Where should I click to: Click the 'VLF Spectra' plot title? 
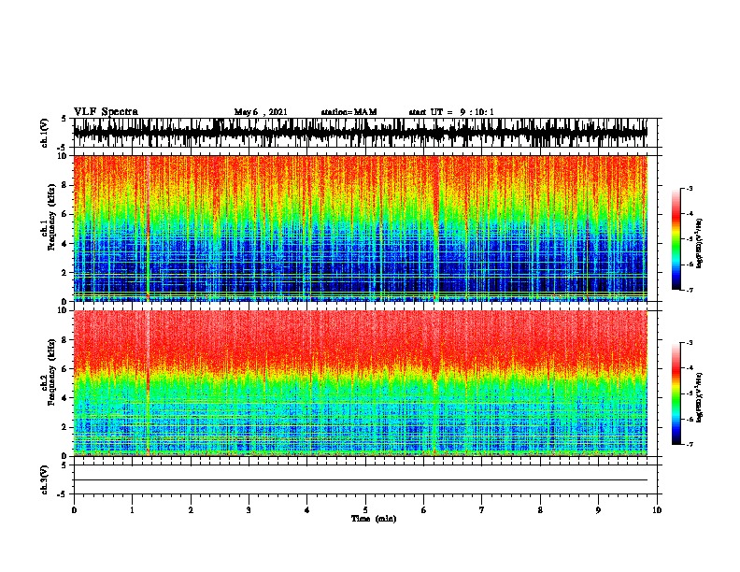coord(106,112)
